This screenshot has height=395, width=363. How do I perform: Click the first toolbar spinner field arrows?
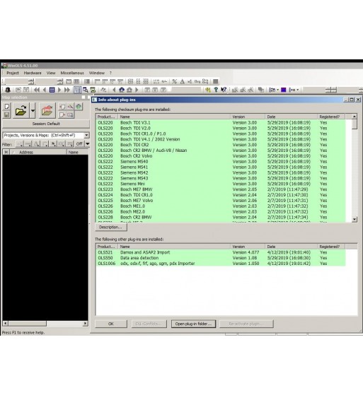click(x=31, y=81)
